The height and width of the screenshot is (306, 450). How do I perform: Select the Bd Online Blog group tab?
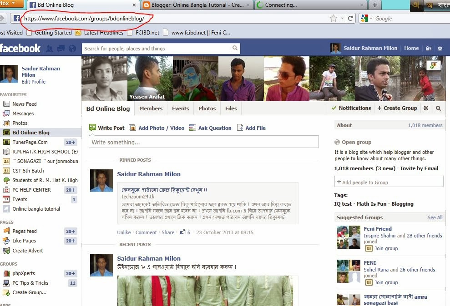point(108,109)
